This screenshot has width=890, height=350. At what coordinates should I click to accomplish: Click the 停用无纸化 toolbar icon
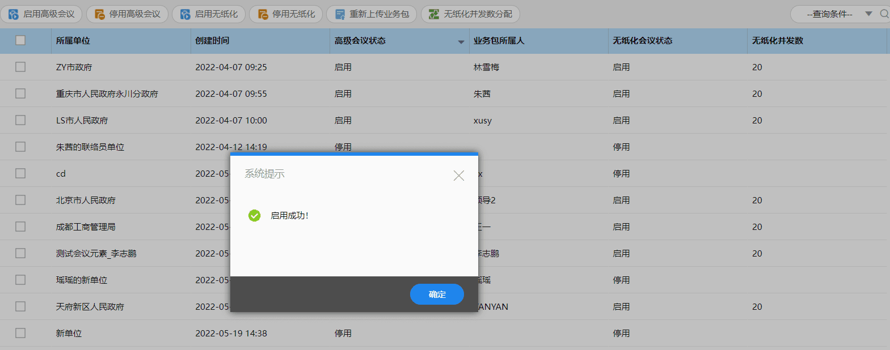pos(263,14)
